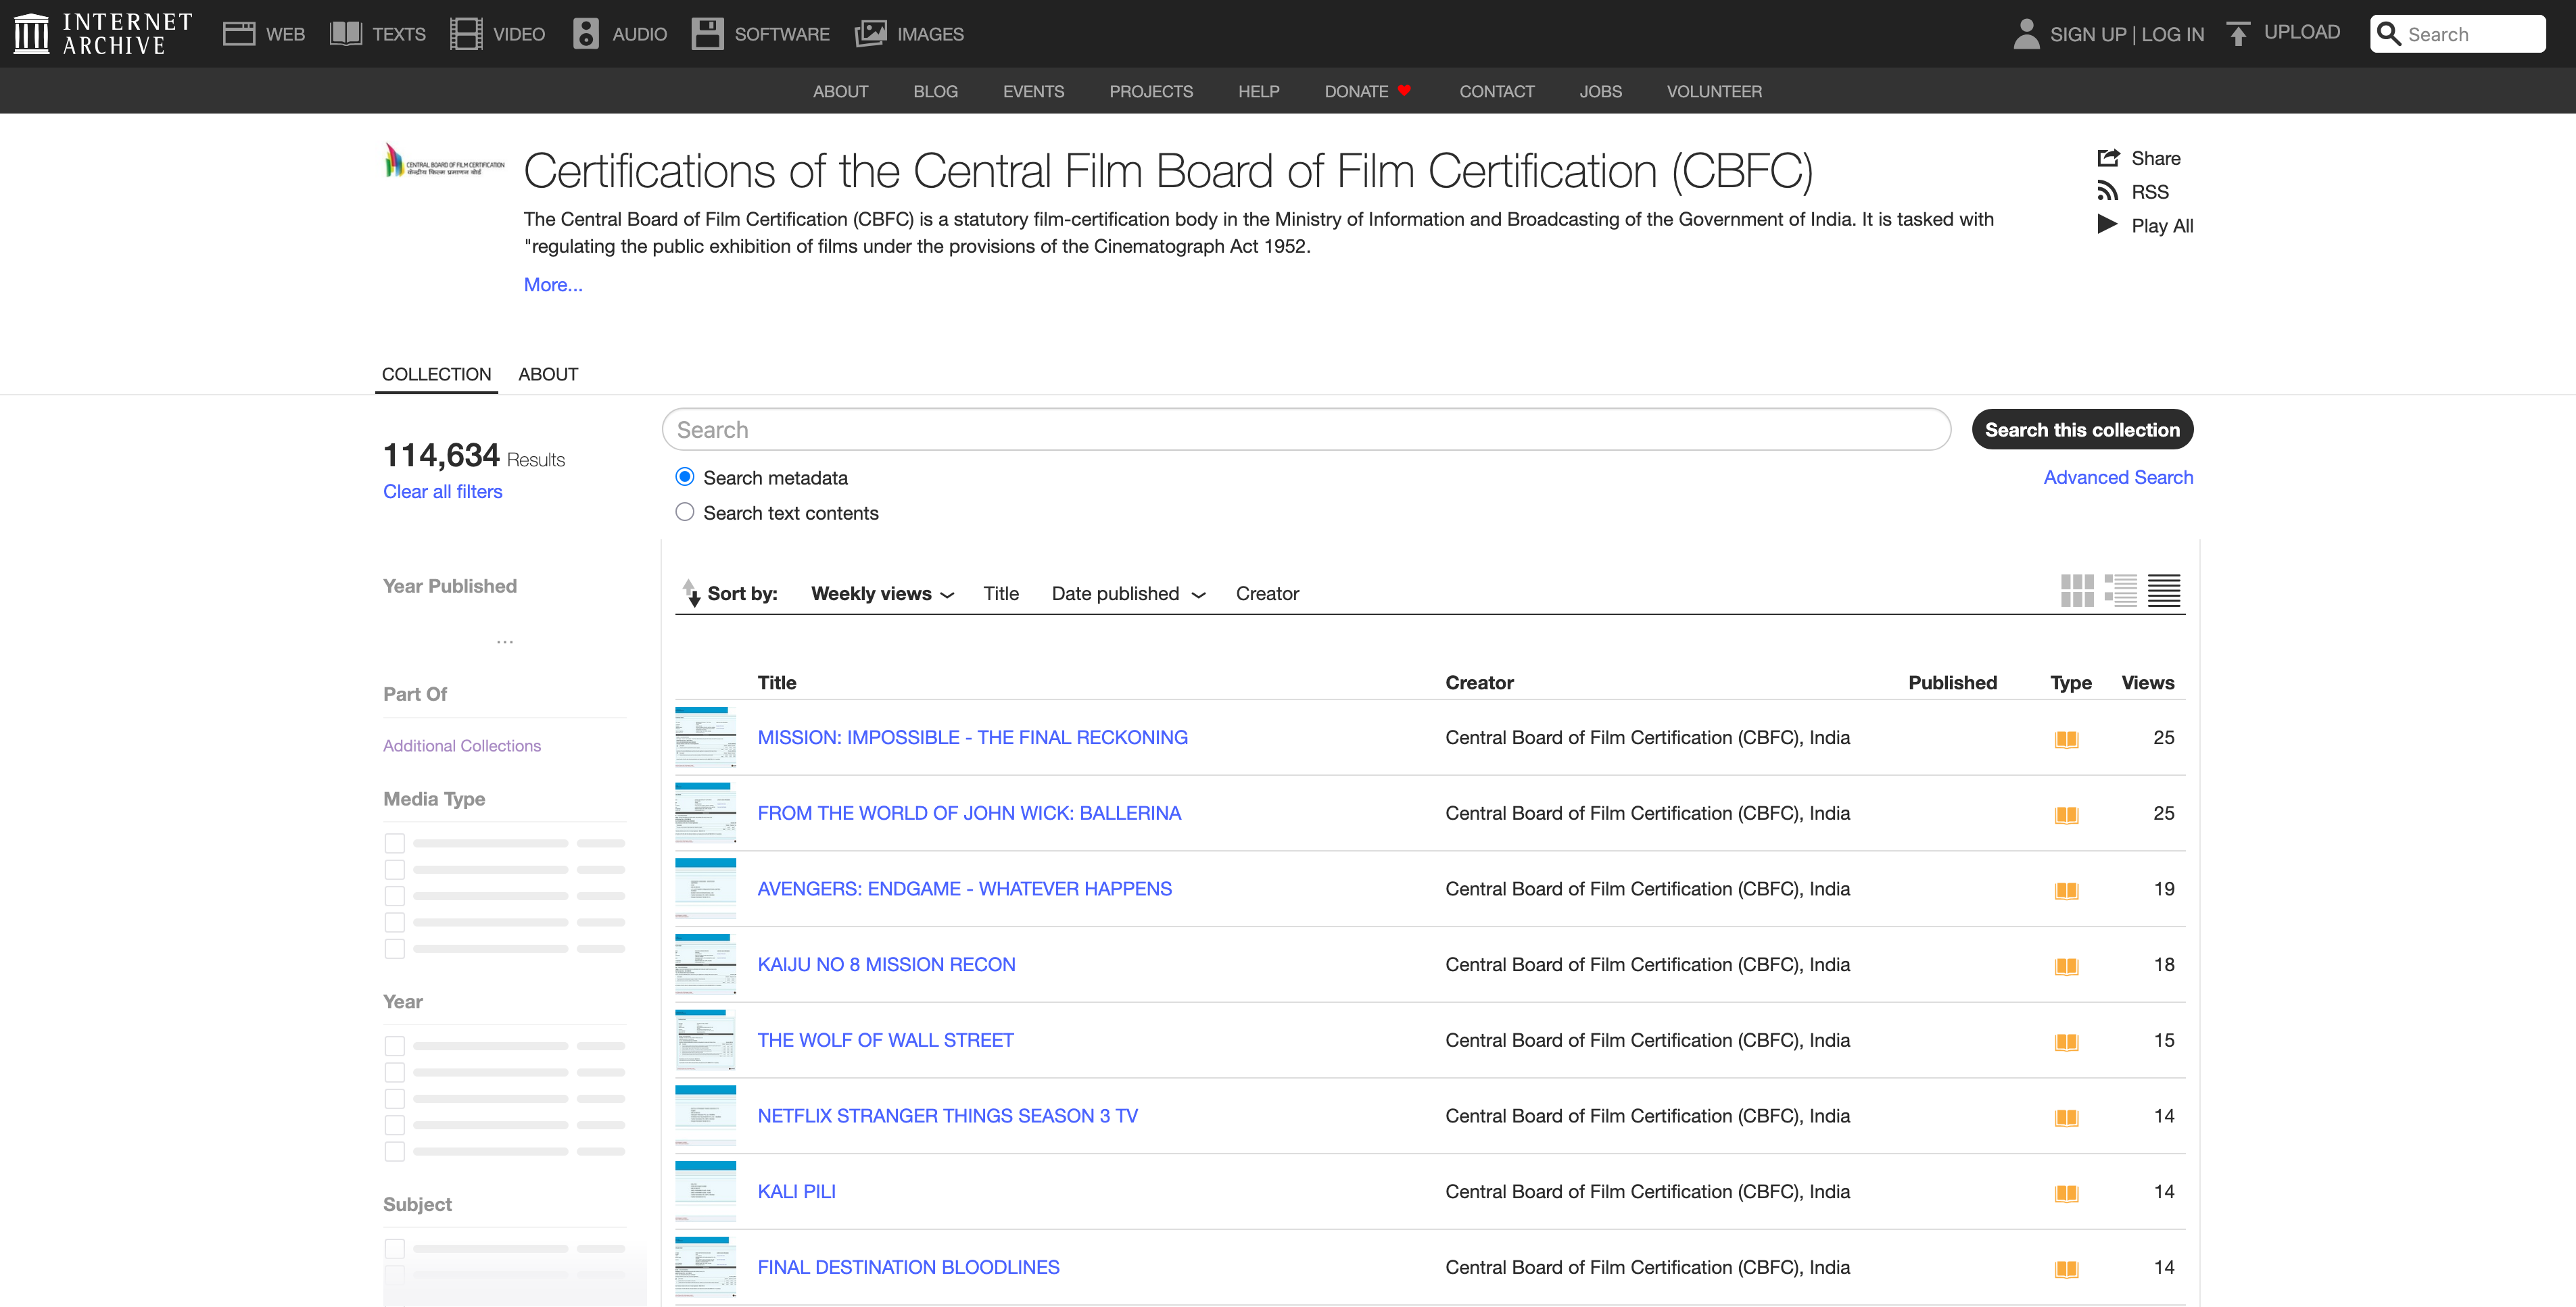Viewport: 2576px width, 1307px height.
Task: Expand the Weekly views sort dropdown
Action: pyautogui.click(x=882, y=593)
